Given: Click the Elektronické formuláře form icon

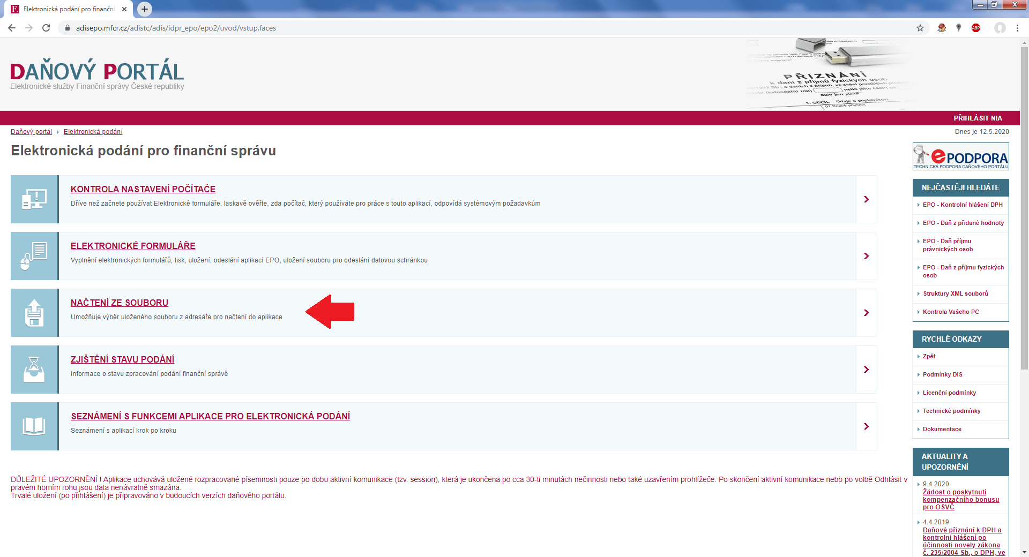Looking at the screenshot, I should coord(34,256).
